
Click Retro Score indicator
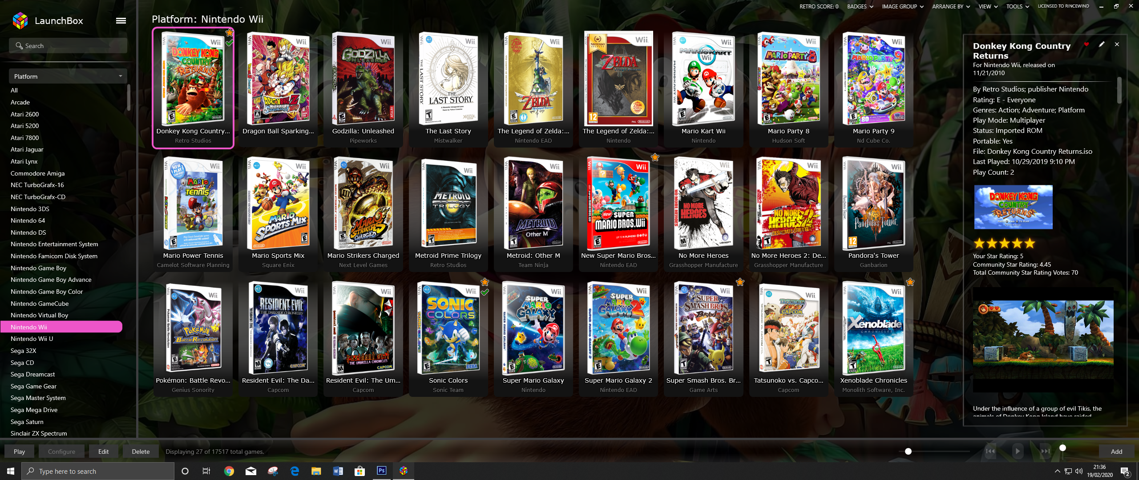point(819,6)
